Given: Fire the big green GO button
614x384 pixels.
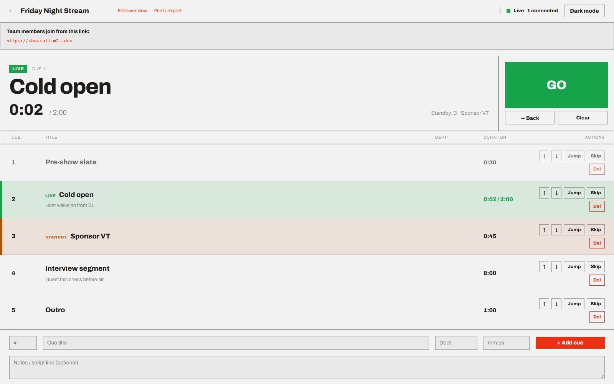Looking at the screenshot, I should point(556,85).
